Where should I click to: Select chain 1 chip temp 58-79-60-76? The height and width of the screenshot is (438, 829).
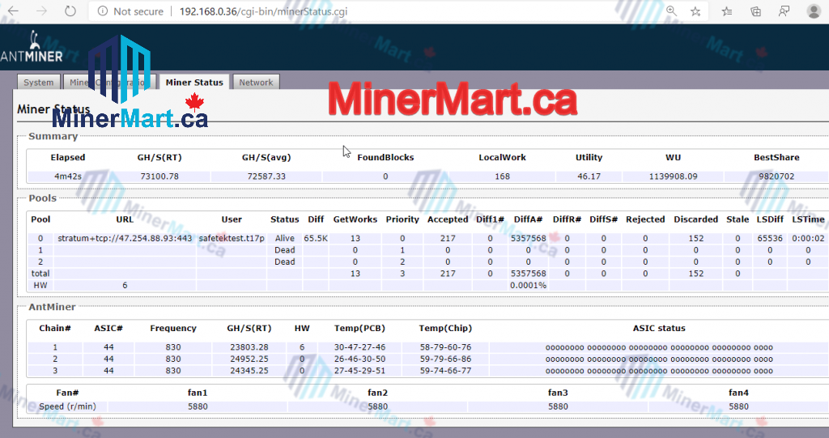coord(446,347)
